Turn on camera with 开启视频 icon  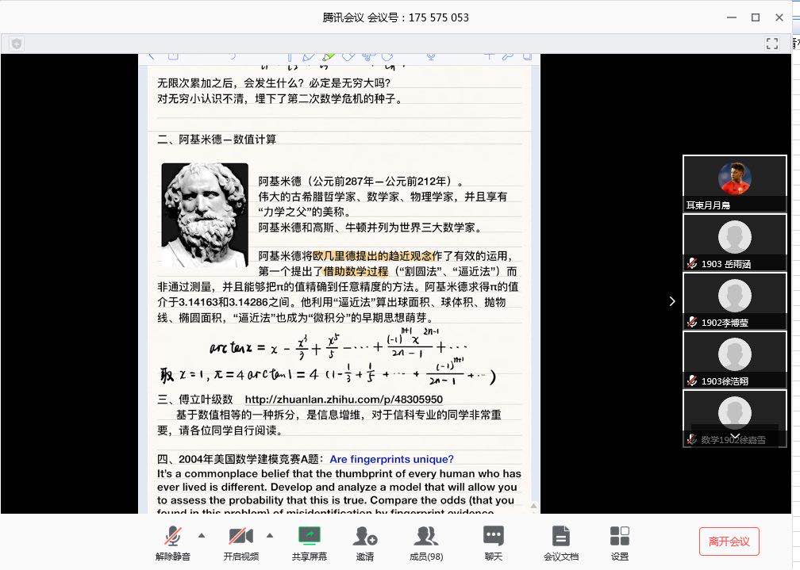click(240, 537)
